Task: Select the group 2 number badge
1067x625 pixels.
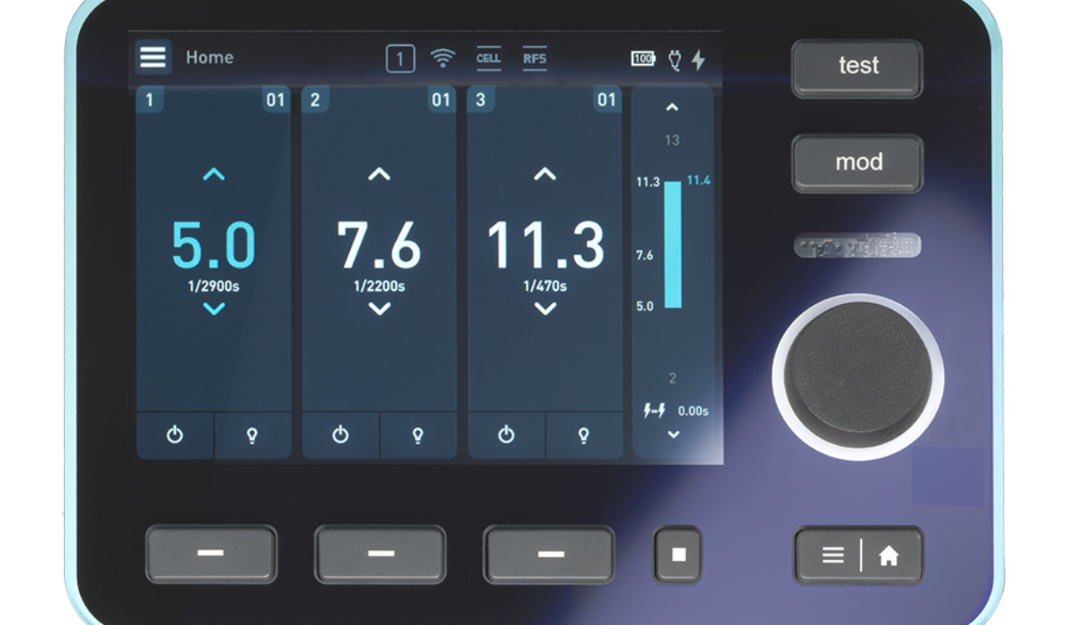Action: coord(315,100)
